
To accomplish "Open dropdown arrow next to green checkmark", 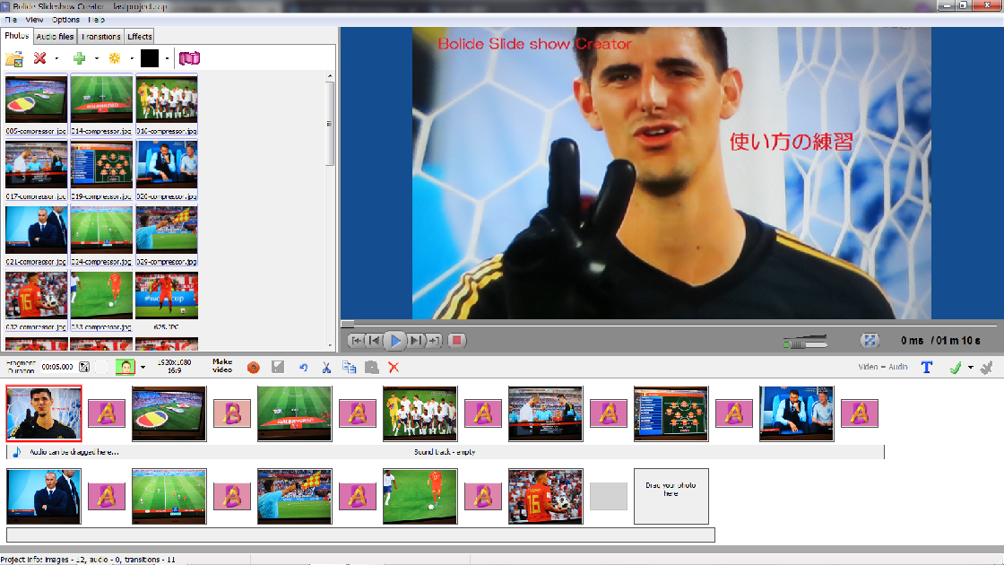I will [971, 367].
